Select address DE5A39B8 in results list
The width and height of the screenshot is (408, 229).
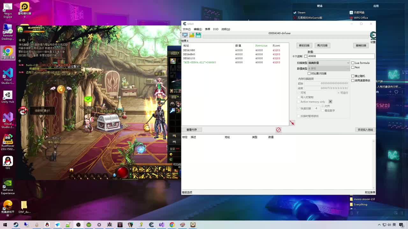(235, 50)
